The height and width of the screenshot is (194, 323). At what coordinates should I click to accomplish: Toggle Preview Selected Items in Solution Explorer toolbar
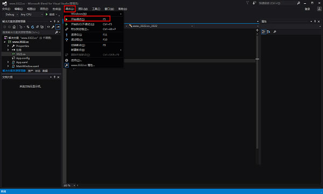tap(58, 27)
